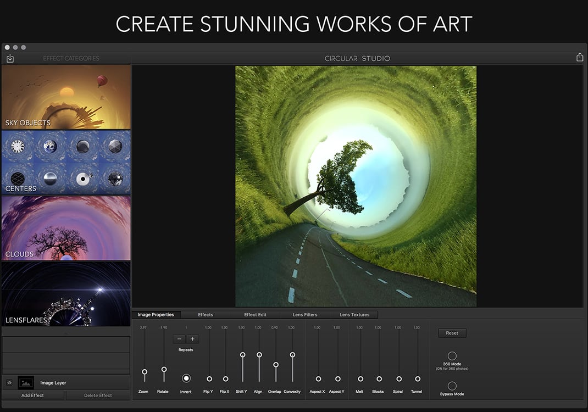Screen dimensions: 588x412
Task: Open the Lensflares effect category
Action: click(x=66, y=293)
